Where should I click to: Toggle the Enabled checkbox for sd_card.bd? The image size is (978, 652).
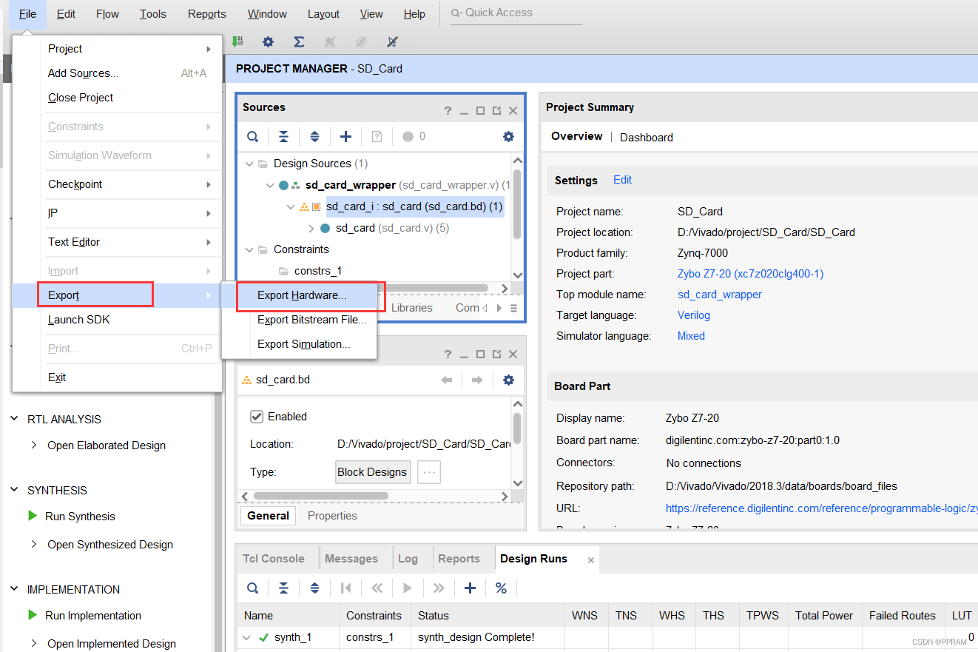[257, 417]
